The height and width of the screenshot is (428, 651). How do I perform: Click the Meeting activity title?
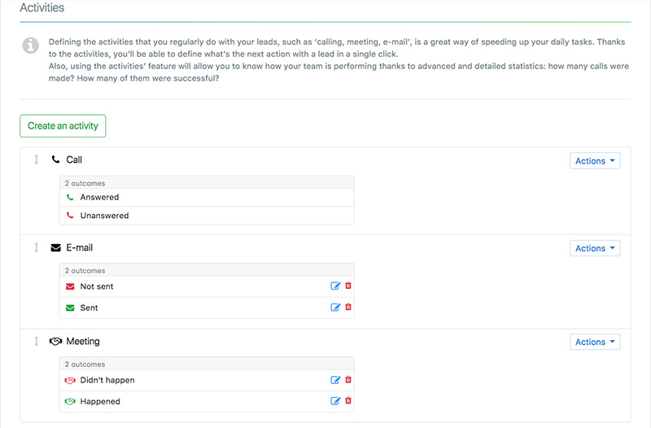click(82, 342)
